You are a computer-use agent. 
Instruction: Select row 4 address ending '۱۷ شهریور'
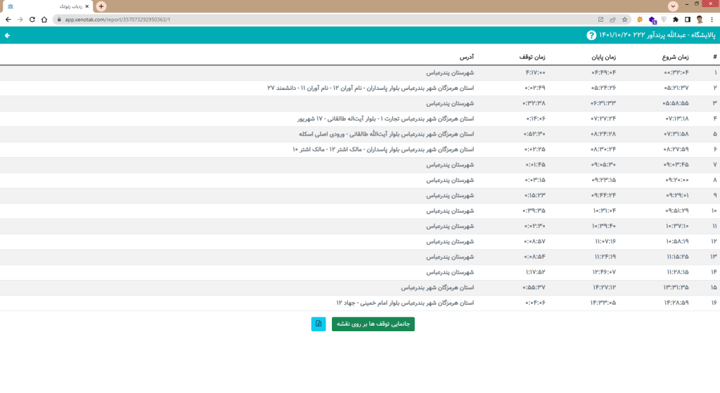coord(385,119)
